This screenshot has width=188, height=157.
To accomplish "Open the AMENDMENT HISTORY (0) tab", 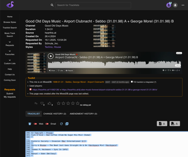I will (x=84, y=114).
